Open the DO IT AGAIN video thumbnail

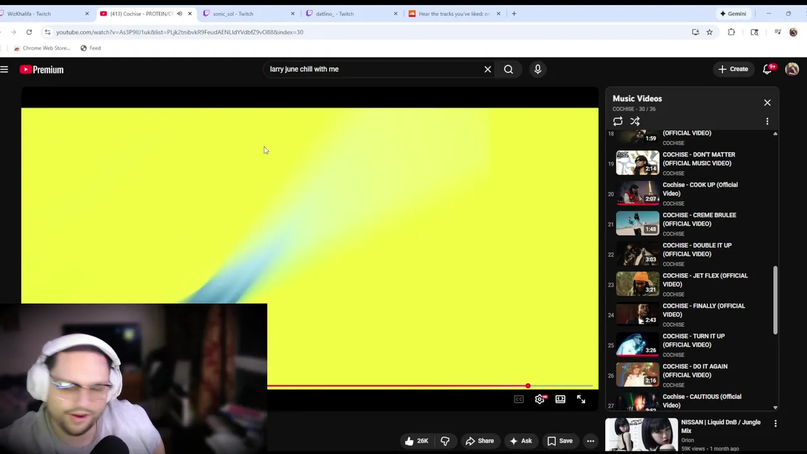coord(637,375)
